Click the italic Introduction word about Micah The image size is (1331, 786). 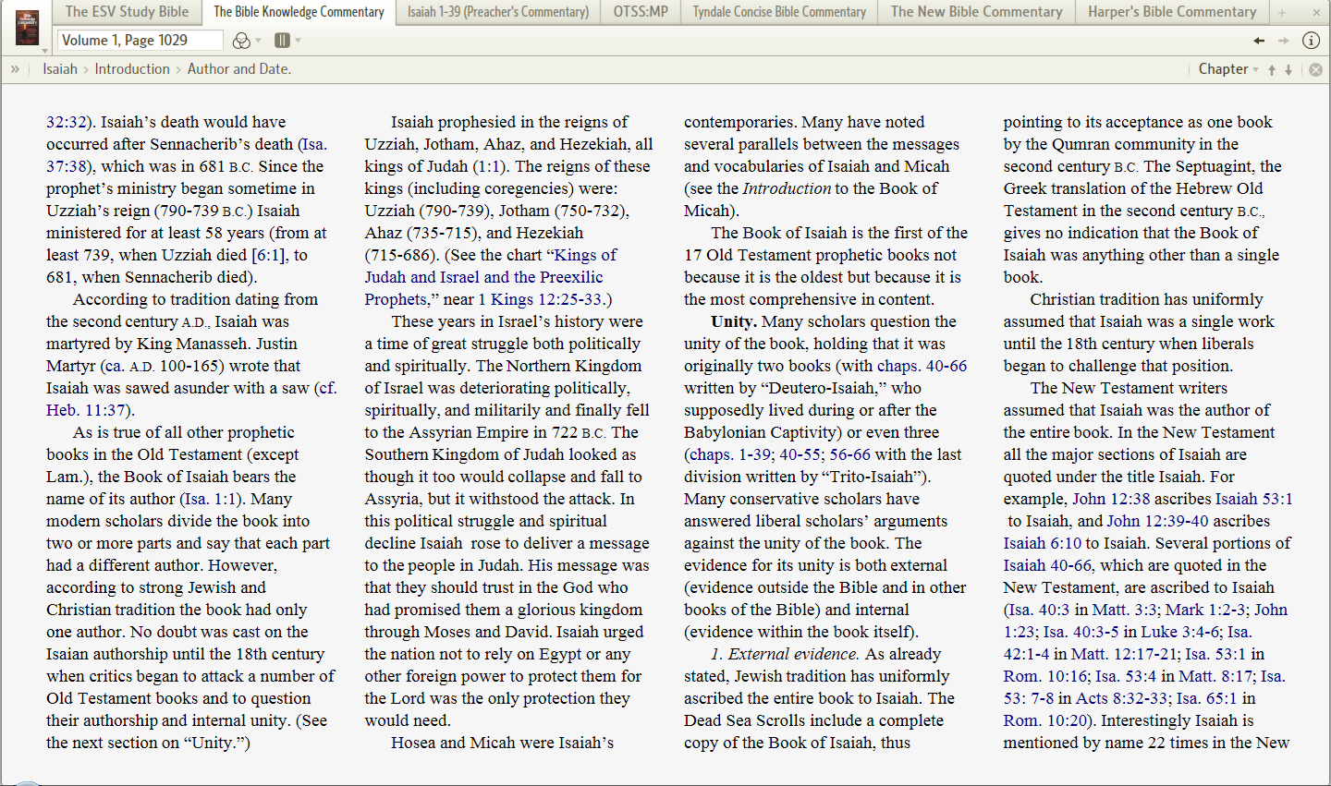tap(787, 188)
